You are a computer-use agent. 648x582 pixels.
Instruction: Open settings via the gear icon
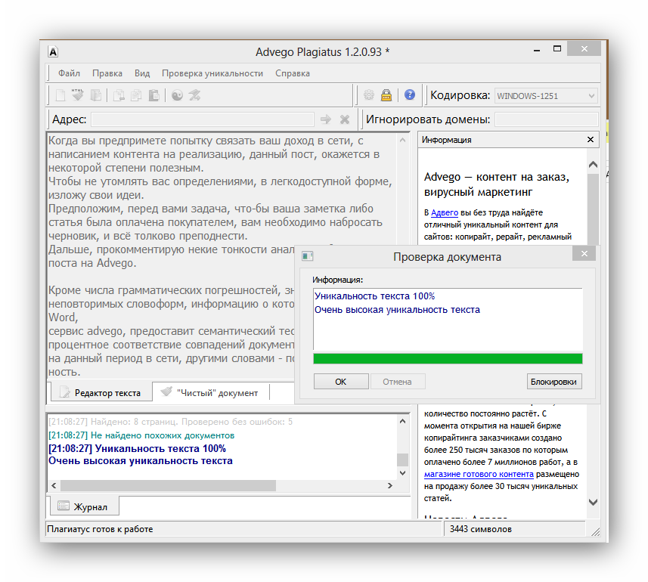click(369, 95)
